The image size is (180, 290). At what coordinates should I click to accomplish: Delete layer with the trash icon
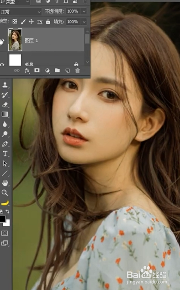(78, 71)
